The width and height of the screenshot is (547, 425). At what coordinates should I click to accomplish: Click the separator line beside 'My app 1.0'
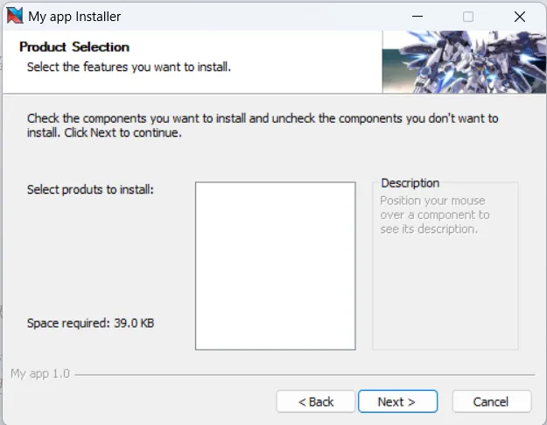click(306, 375)
